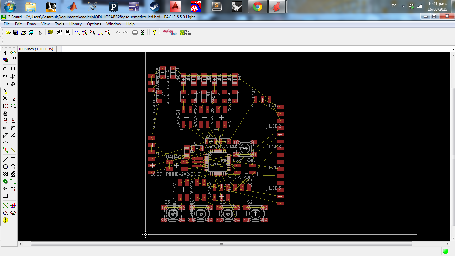This screenshot has width=455, height=256.
Task: Select the Delete X tool
Action: tap(5, 99)
